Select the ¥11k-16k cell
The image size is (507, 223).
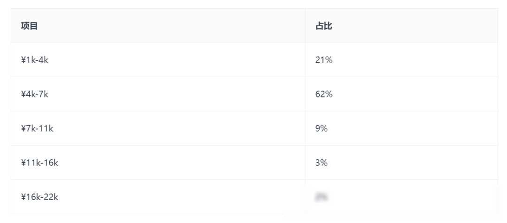[x=159, y=163]
